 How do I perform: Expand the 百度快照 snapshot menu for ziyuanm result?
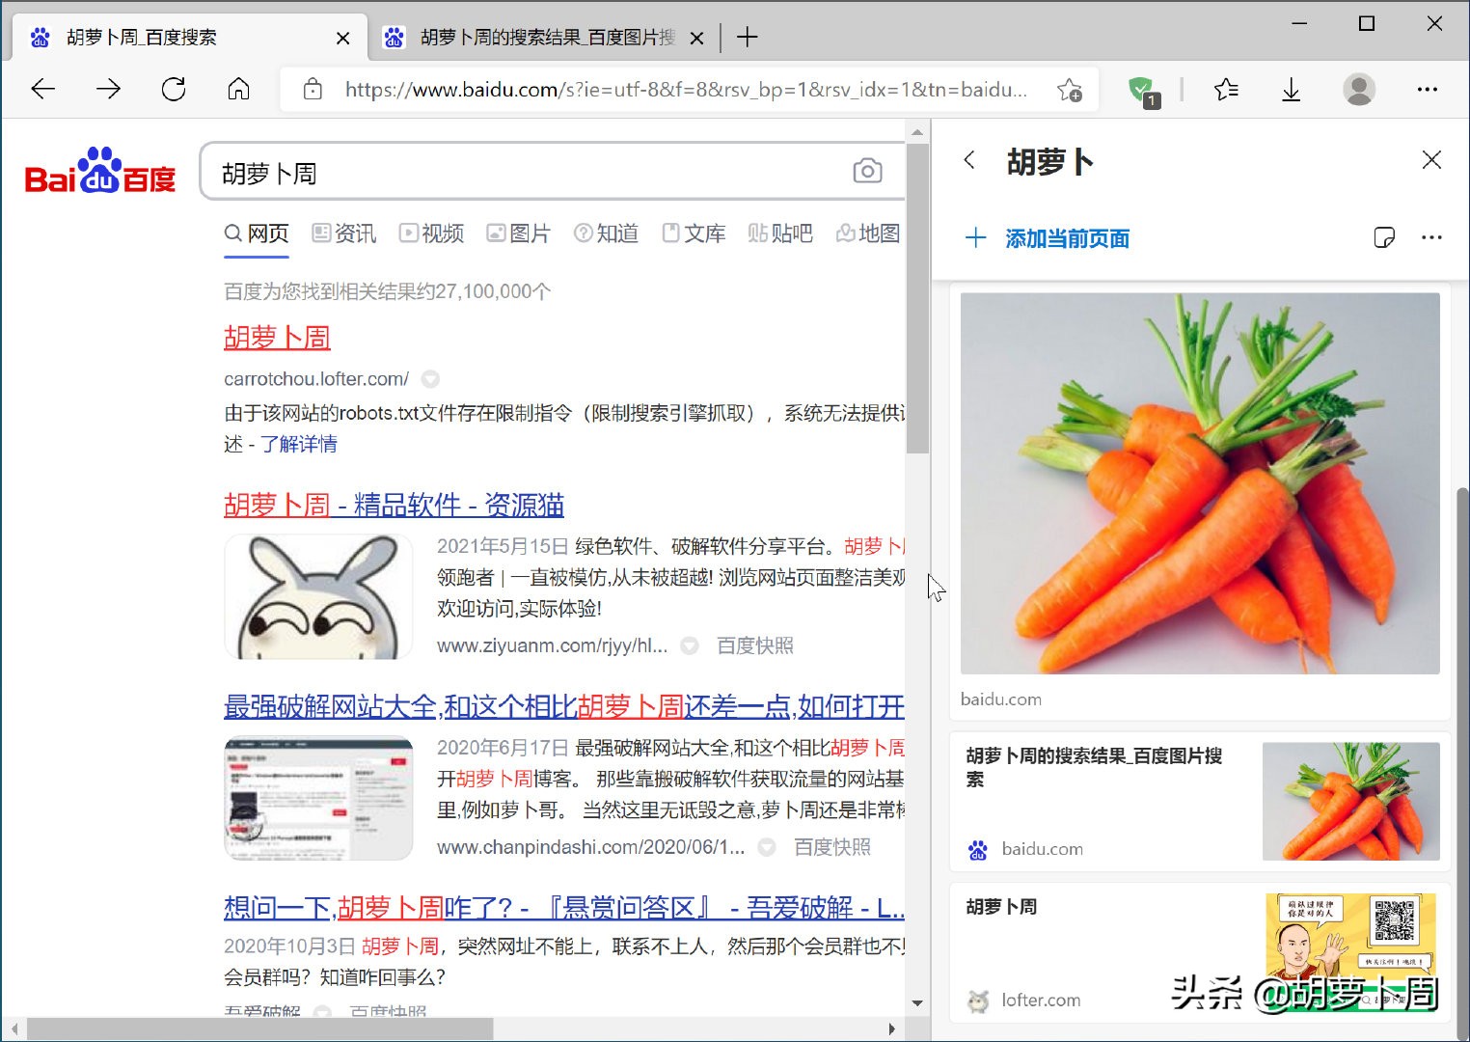coord(689,645)
